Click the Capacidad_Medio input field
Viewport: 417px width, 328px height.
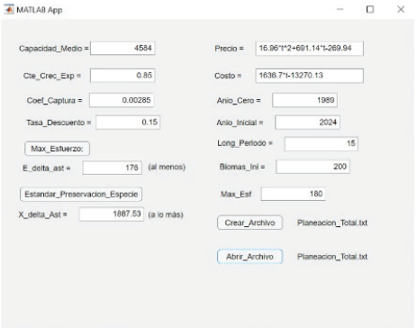point(122,48)
